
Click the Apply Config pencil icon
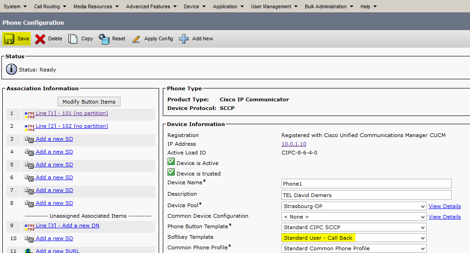pos(136,39)
